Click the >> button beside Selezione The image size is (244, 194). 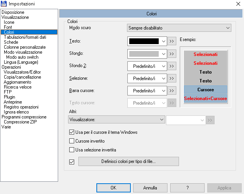pyautogui.click(x=172, y=78)
